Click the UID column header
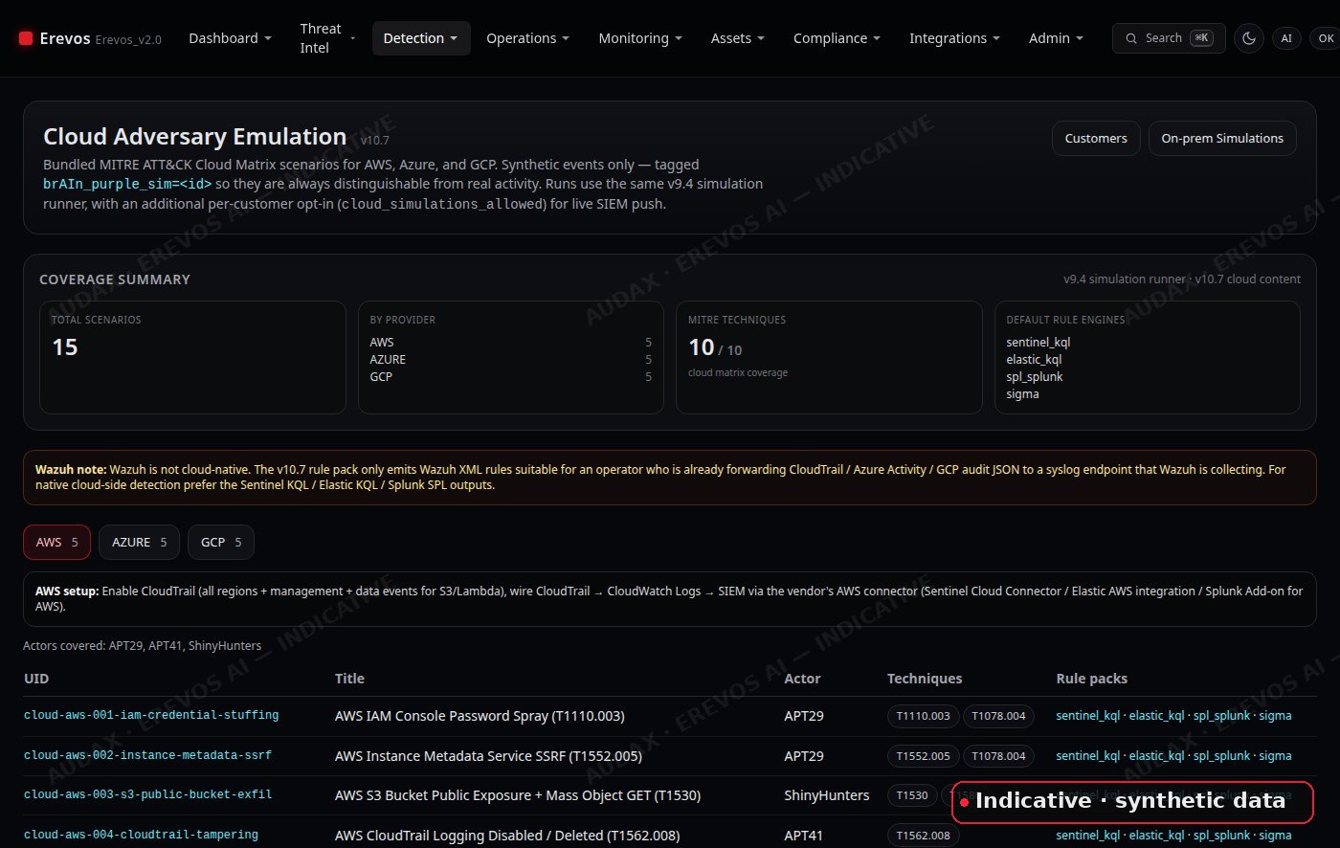This screenshot has width=1340, height=848. (x=36, y=679)
